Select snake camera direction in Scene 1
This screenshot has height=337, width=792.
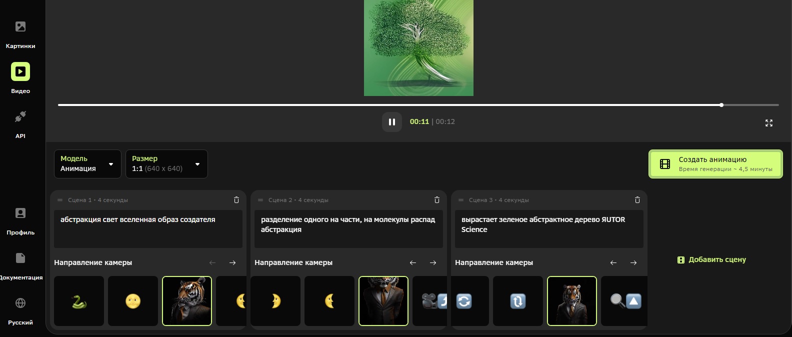(79, 301)
